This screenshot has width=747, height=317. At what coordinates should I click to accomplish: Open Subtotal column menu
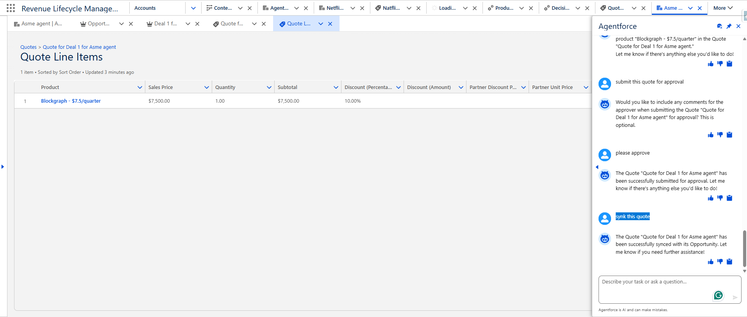tap(336, 87)
